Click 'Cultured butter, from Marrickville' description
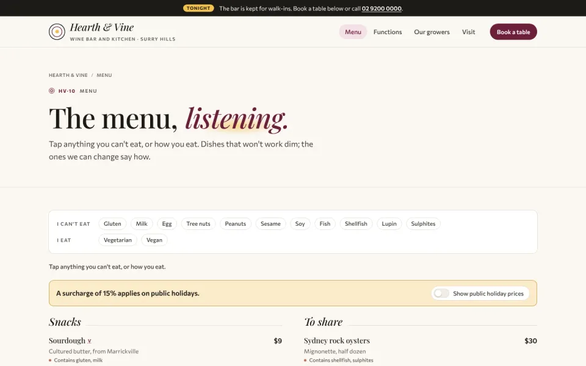The height and width of the screenshot is (366, 586). (93, 351)
